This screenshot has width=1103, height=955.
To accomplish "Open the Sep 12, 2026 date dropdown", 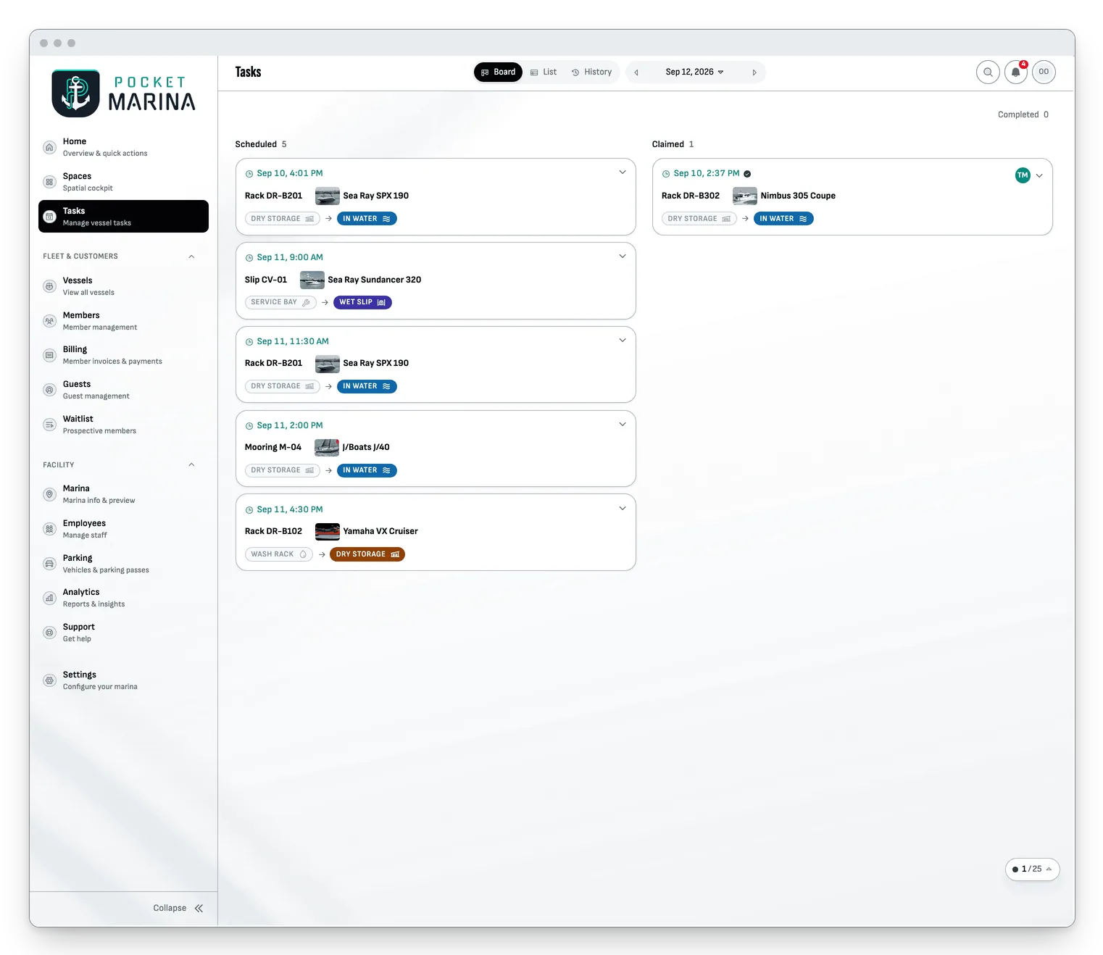I will click(694, 72).
